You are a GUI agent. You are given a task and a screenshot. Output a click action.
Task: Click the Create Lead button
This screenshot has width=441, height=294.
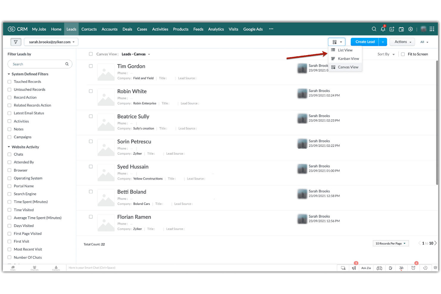[x=365, y=42]
